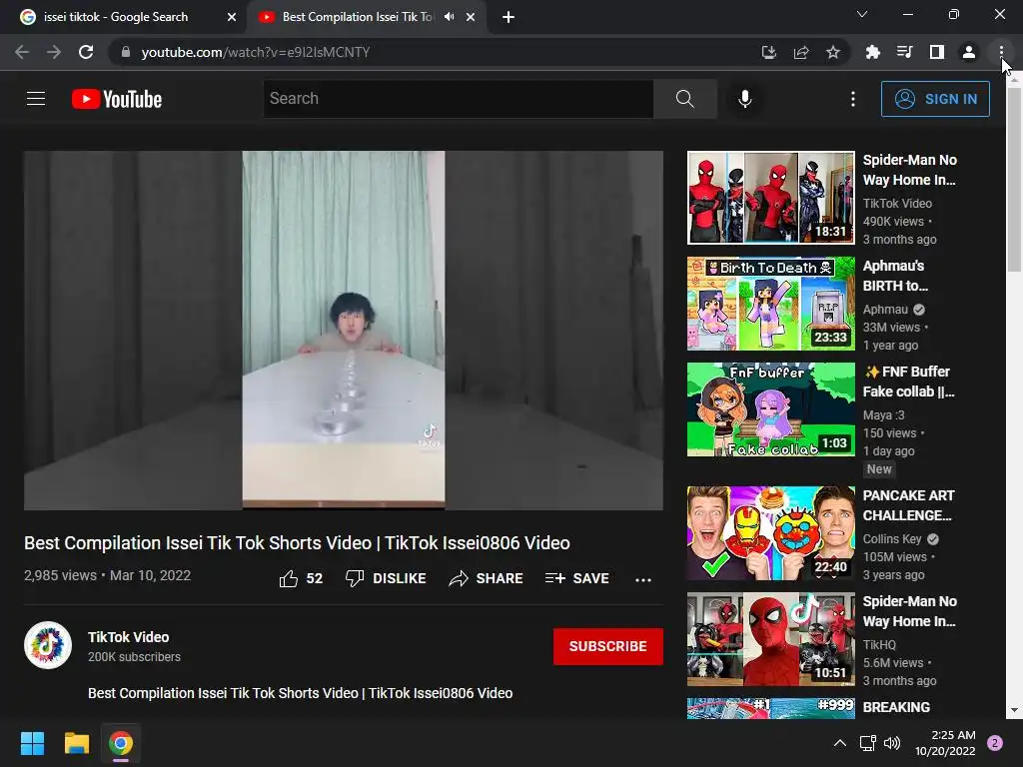Open the TikTok Video channel avatar

click(x=48, y=645)
